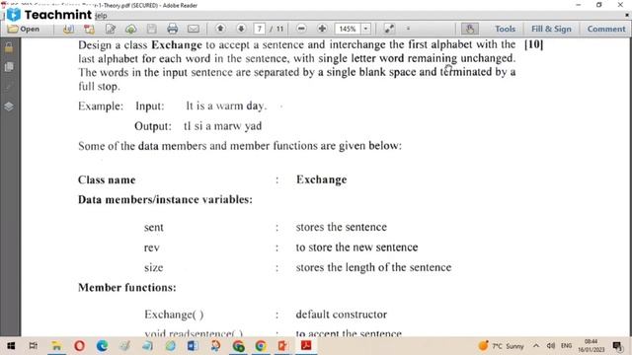The height and width of the screenshot is (355, 632).
Task: Click 'to store the new sentence' text
Action: pos(356,248)
